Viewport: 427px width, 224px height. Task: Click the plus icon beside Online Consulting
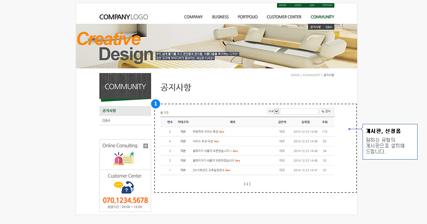pos(145,146)
